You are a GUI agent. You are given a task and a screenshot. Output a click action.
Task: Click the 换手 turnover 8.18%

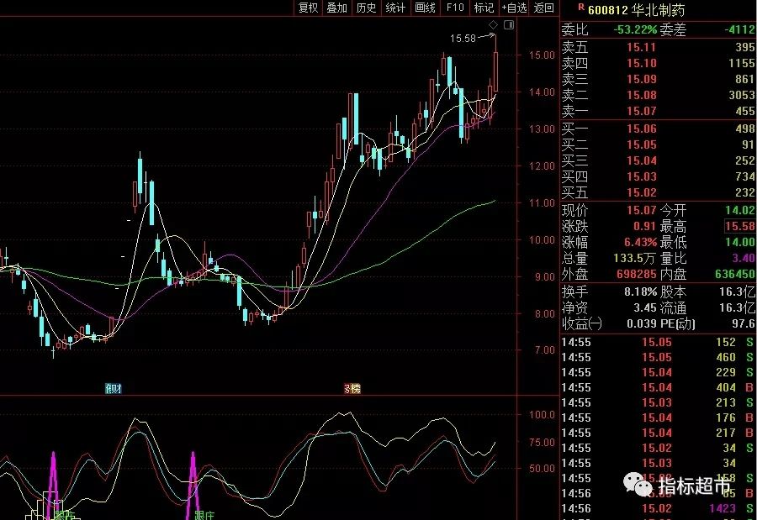point(640,292)
